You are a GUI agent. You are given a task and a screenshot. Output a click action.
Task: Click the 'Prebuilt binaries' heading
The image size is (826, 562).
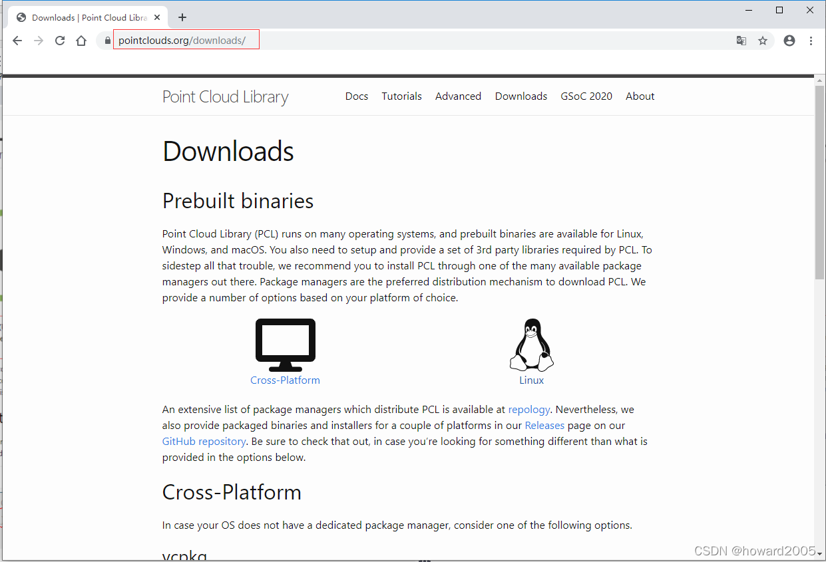[x=238, y=201]
